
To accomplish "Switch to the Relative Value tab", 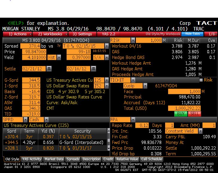I will 127,159.
